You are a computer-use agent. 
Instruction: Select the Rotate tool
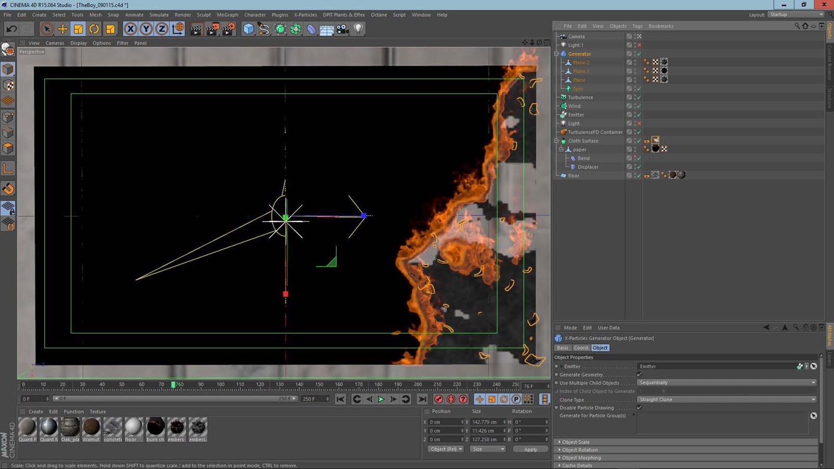point(94,29)
